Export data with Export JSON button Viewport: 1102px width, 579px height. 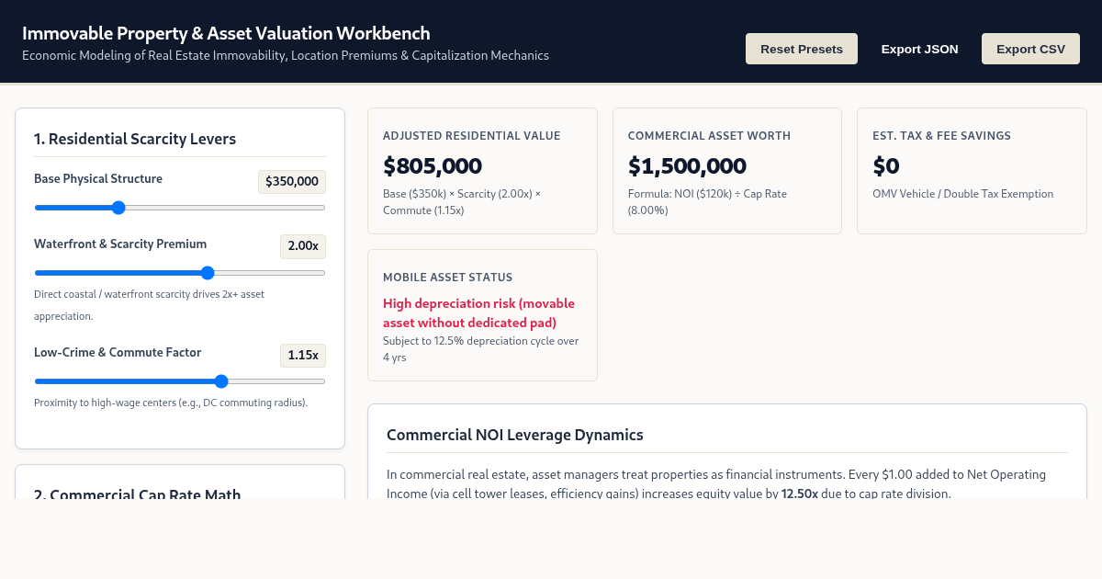click(919, 49)
